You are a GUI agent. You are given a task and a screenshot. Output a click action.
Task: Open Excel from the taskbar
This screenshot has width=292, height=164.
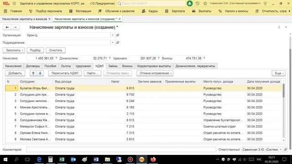(x=62, y=159)
